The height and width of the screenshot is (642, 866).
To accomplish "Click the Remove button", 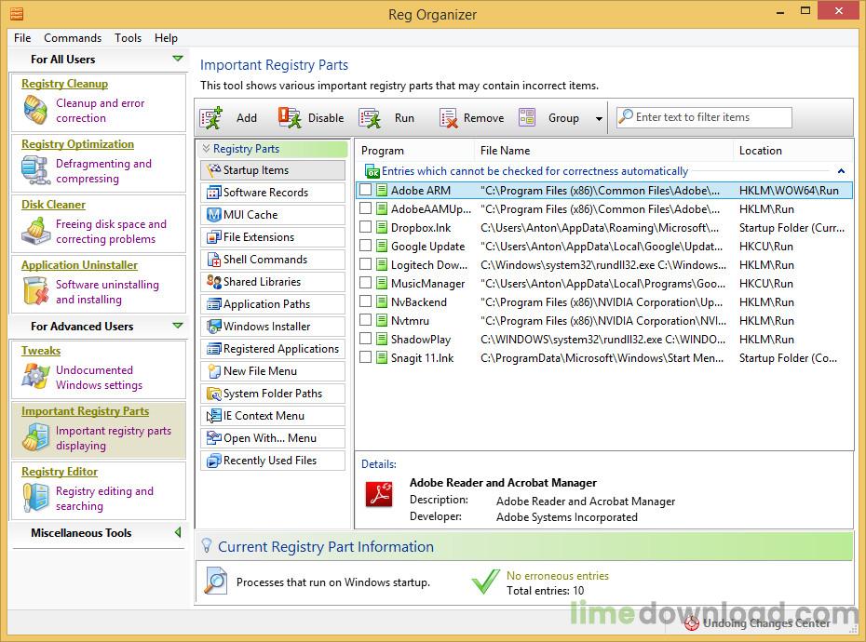I will 471,117.
